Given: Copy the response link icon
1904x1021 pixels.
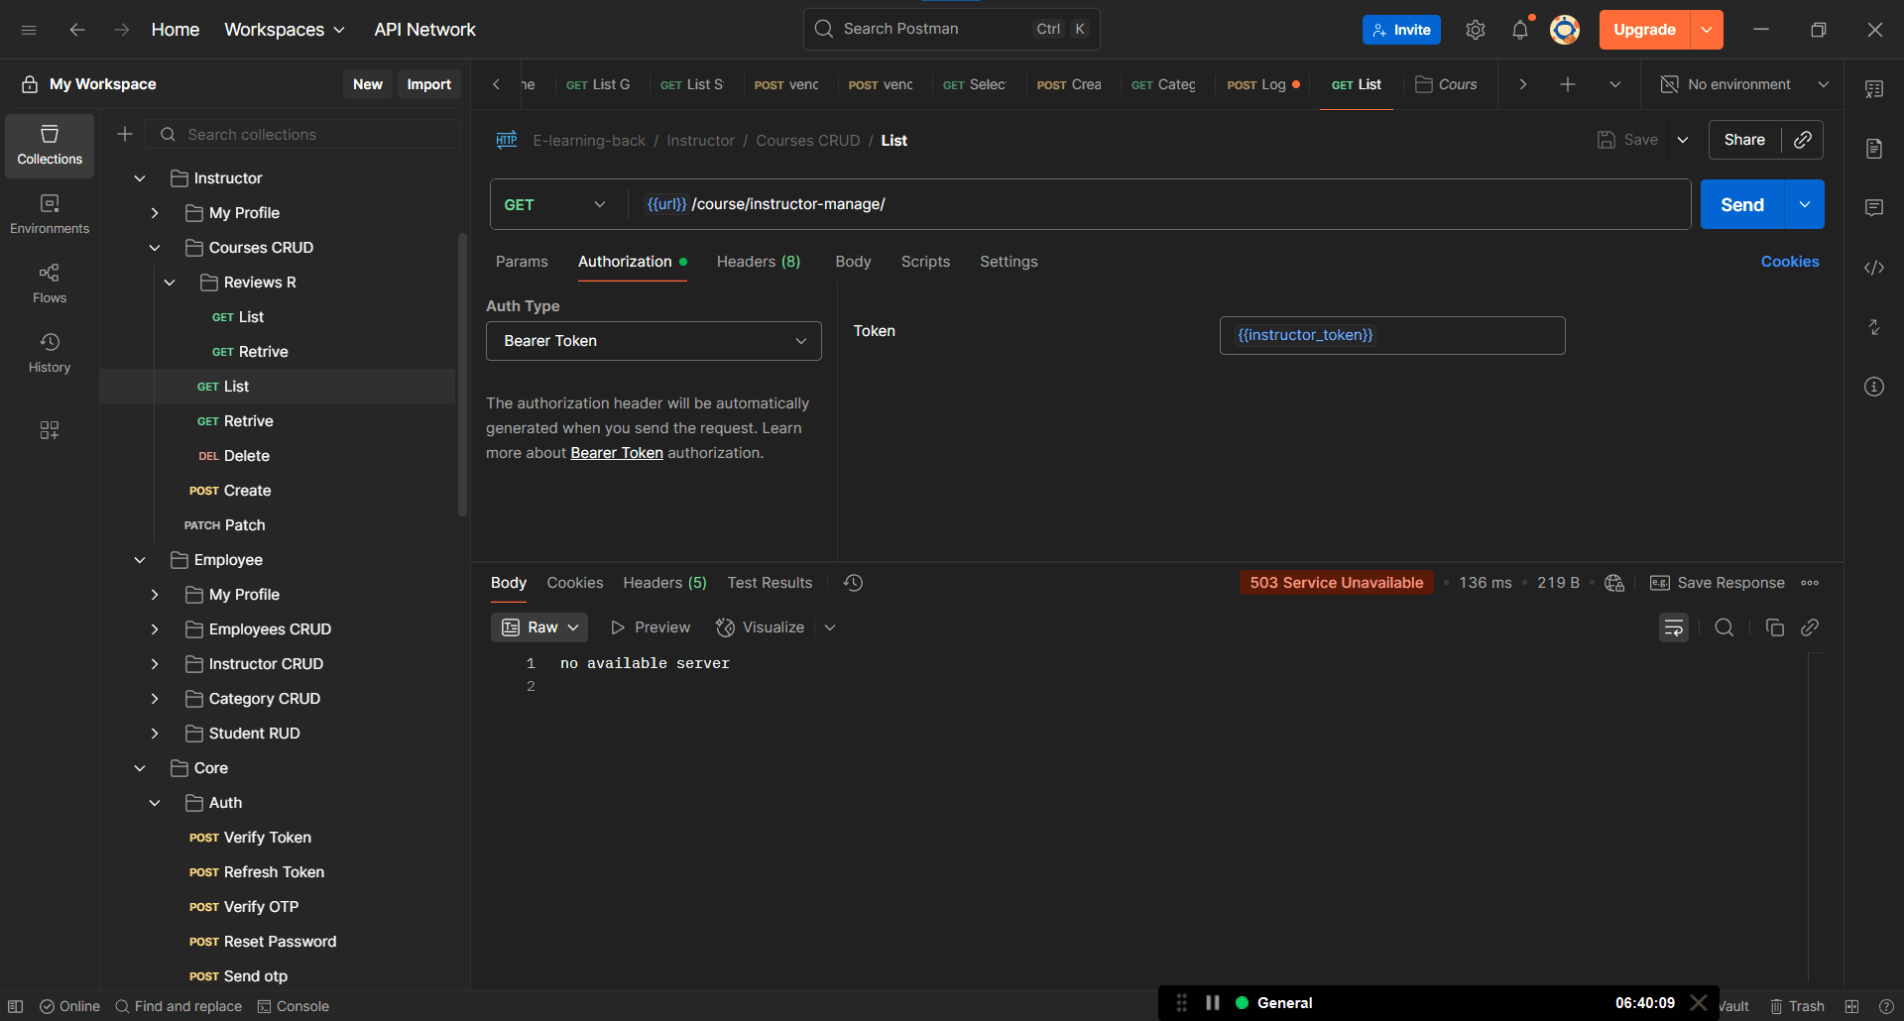Looking at the screenshot, I should pos(1810,627).
